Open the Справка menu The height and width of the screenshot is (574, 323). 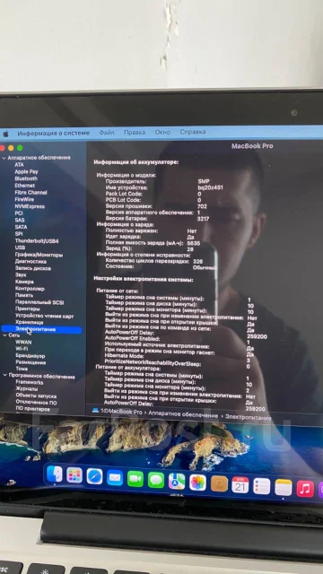(193, 132)
